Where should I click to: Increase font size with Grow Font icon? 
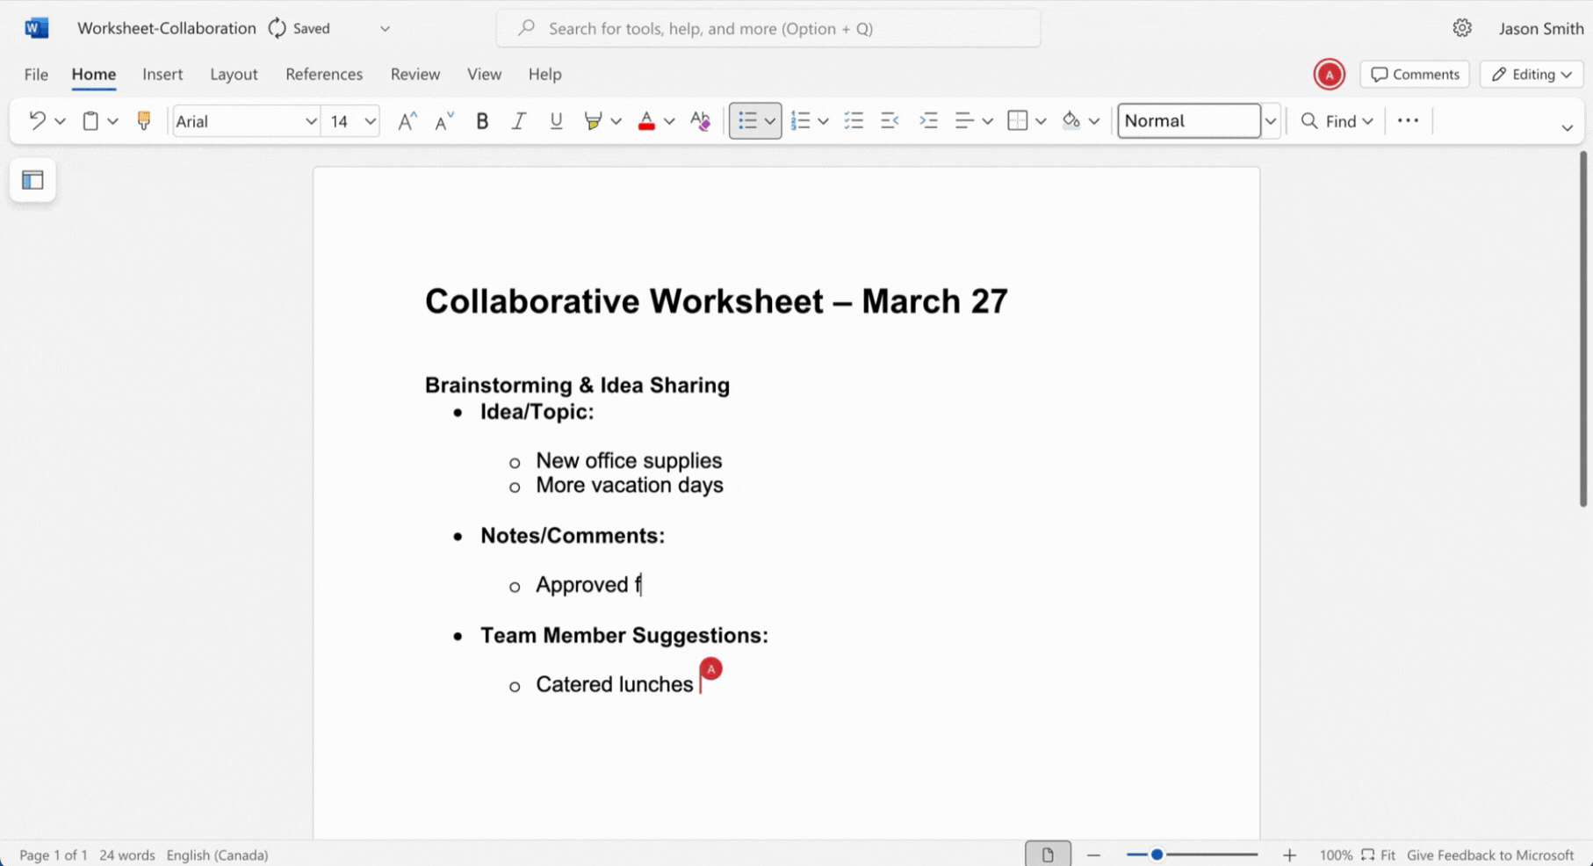coord(407,121)
